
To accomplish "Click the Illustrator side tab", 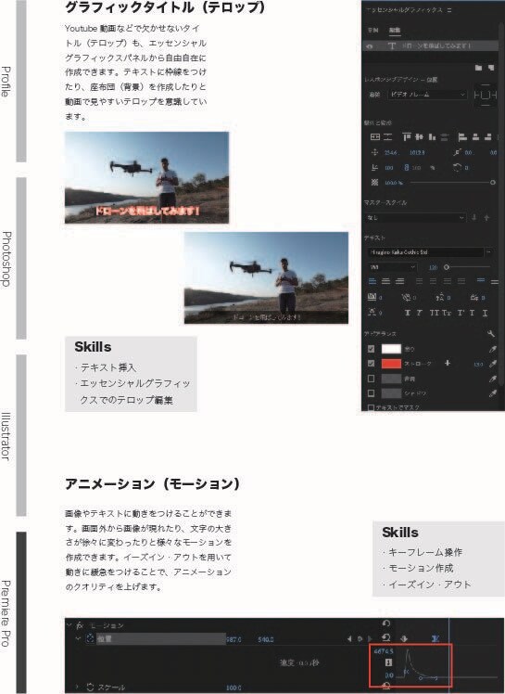I will tap(6, 436).
